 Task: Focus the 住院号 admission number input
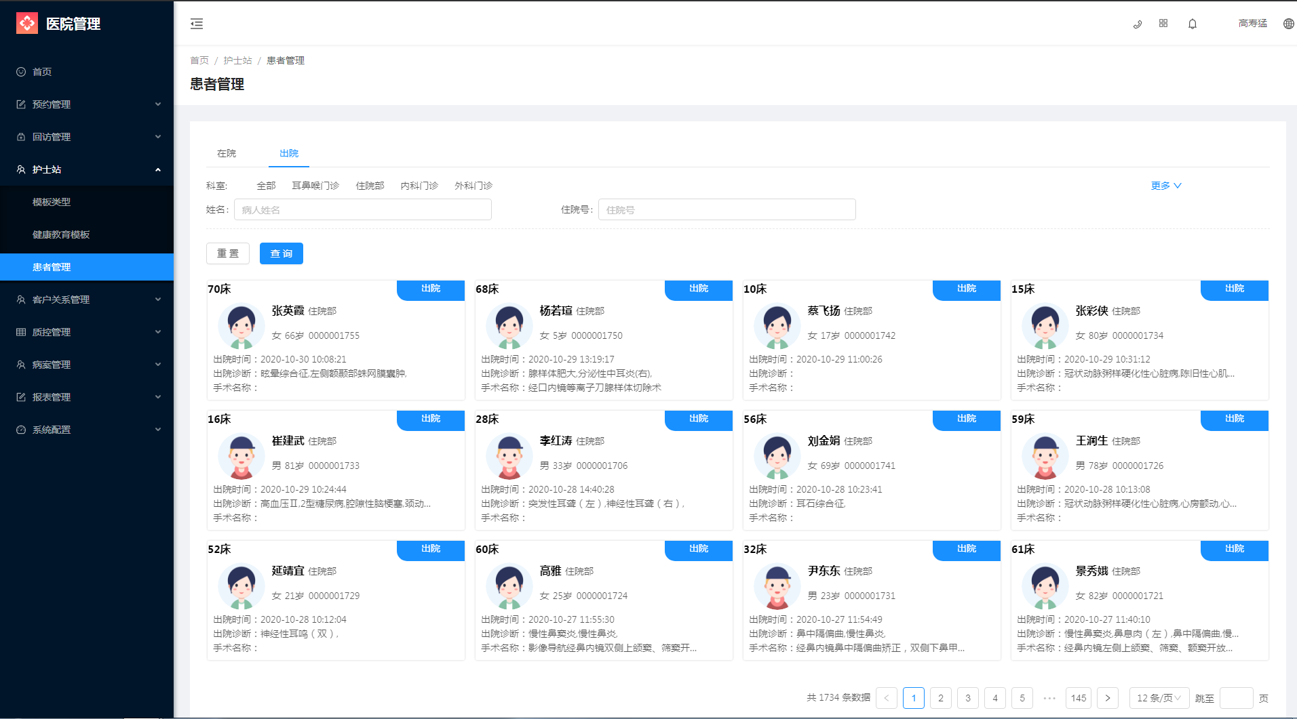pos(727,209)
